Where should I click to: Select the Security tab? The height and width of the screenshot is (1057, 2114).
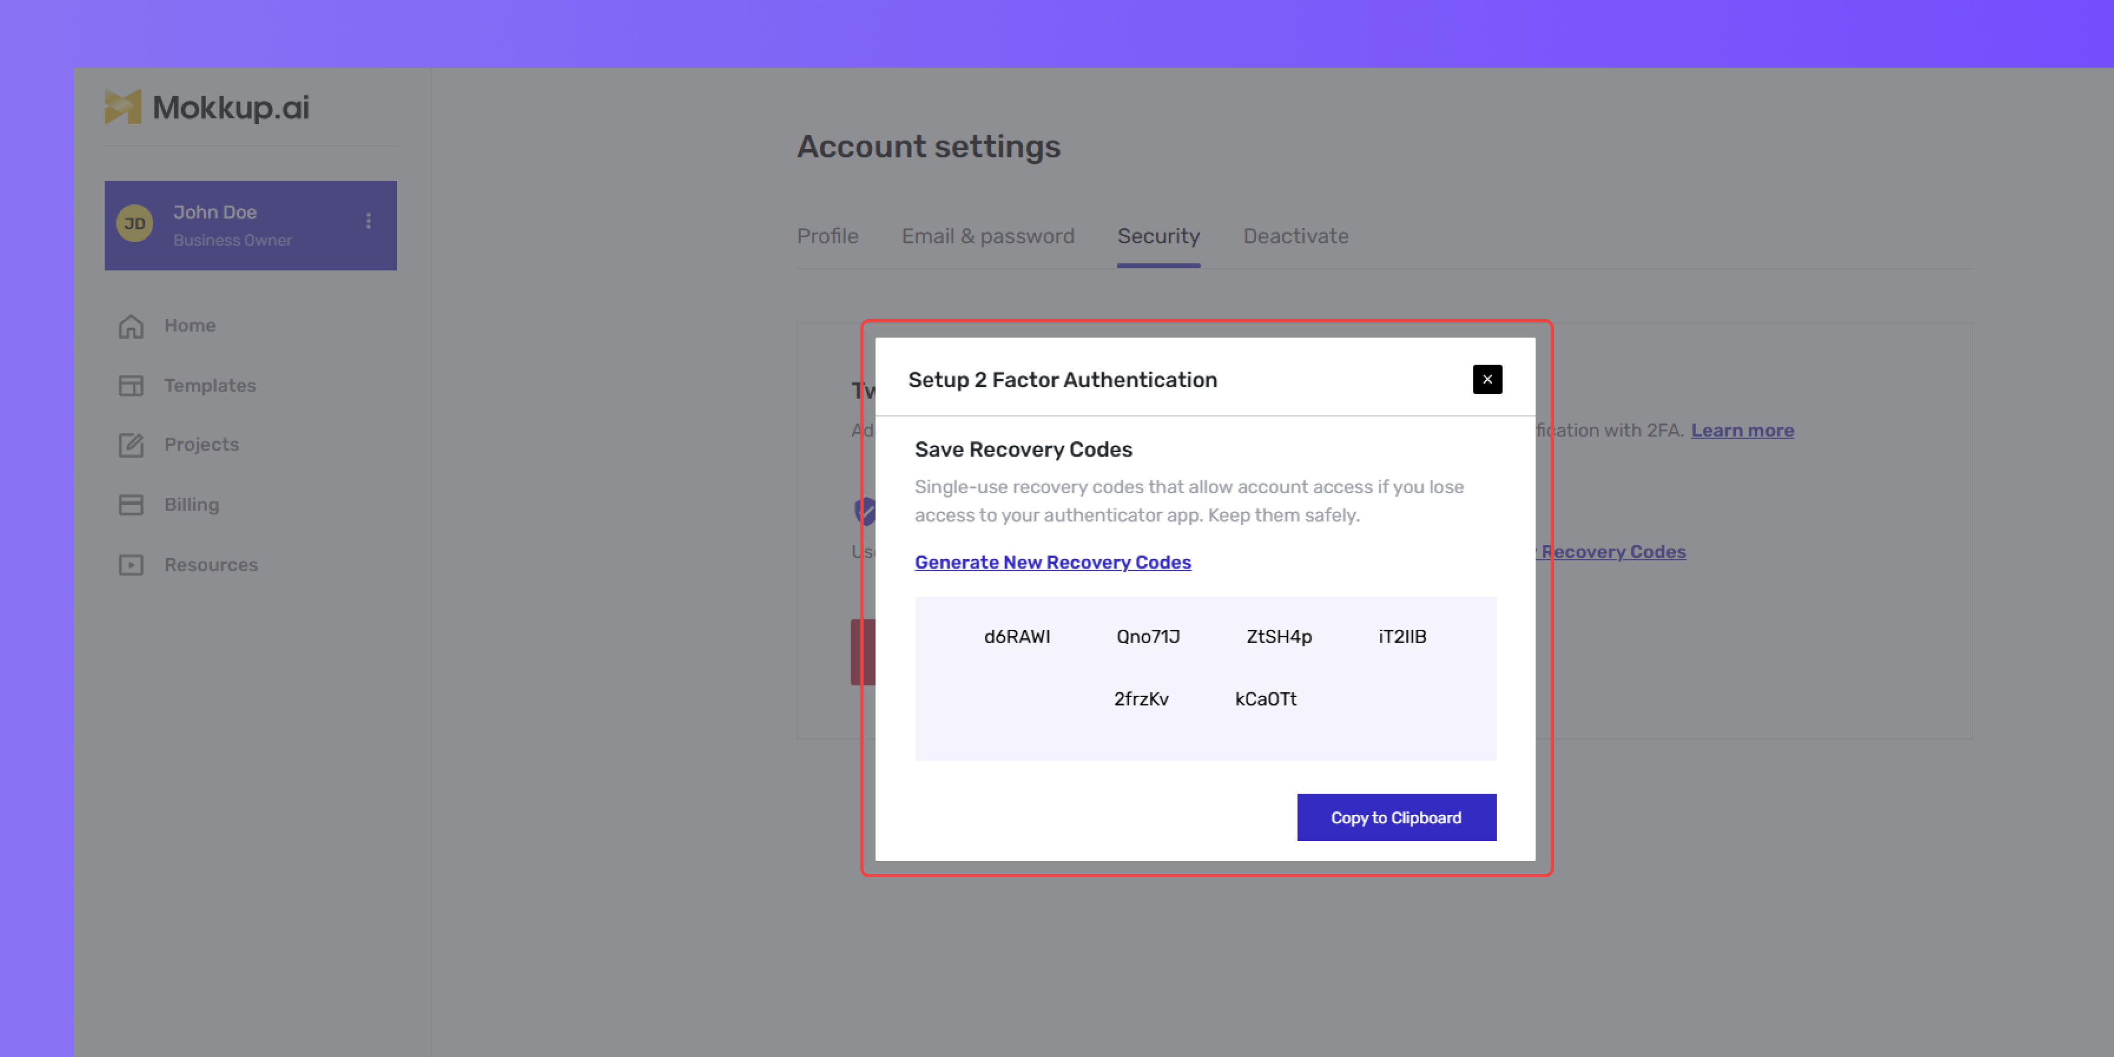click(x=1158, y=236)
